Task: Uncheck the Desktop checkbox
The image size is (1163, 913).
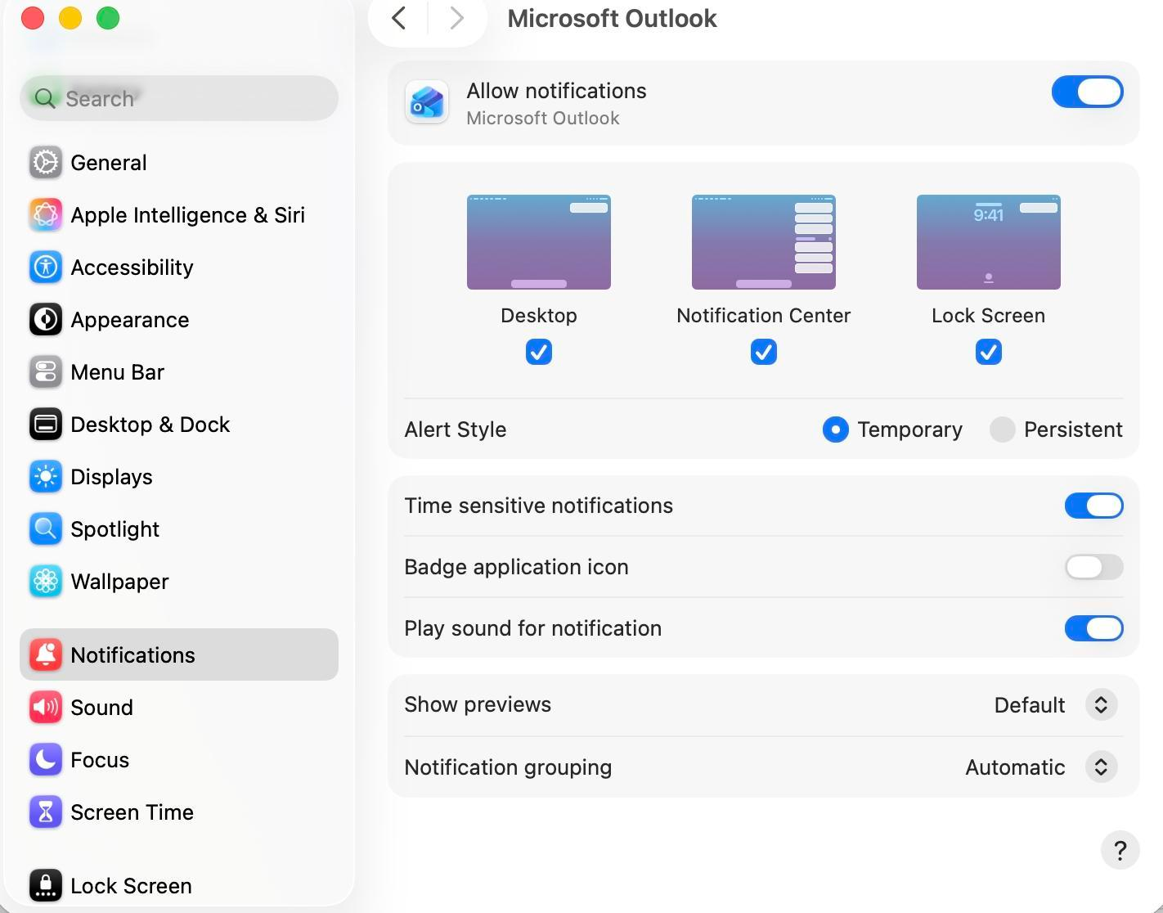Action: pyautogui.click(x=539, y=353)
